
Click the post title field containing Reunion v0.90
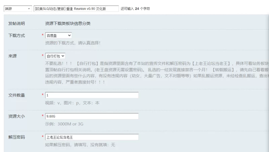(76, 9)
